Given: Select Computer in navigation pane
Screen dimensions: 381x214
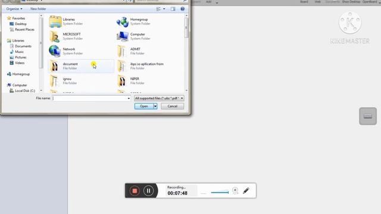Looking at the screenshot, I should [17, 85].
